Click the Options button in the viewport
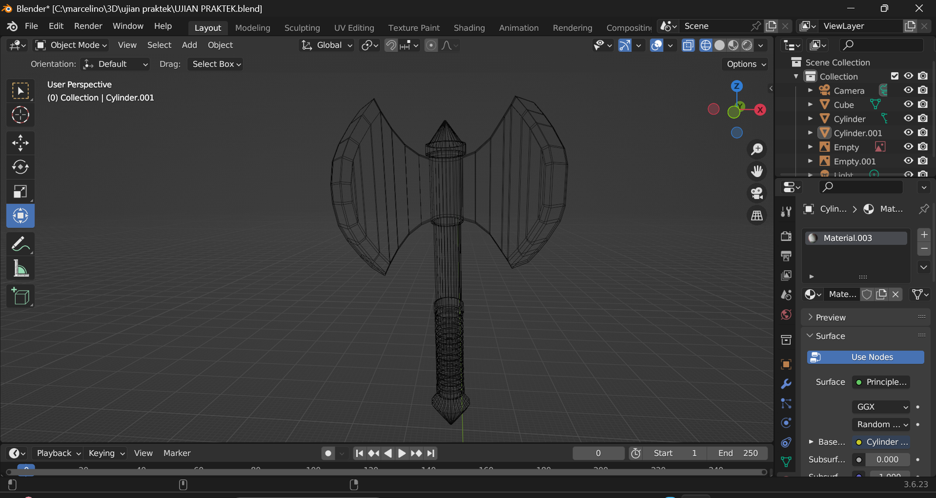This screenshot has width=936, height=498. coord(746,64)
